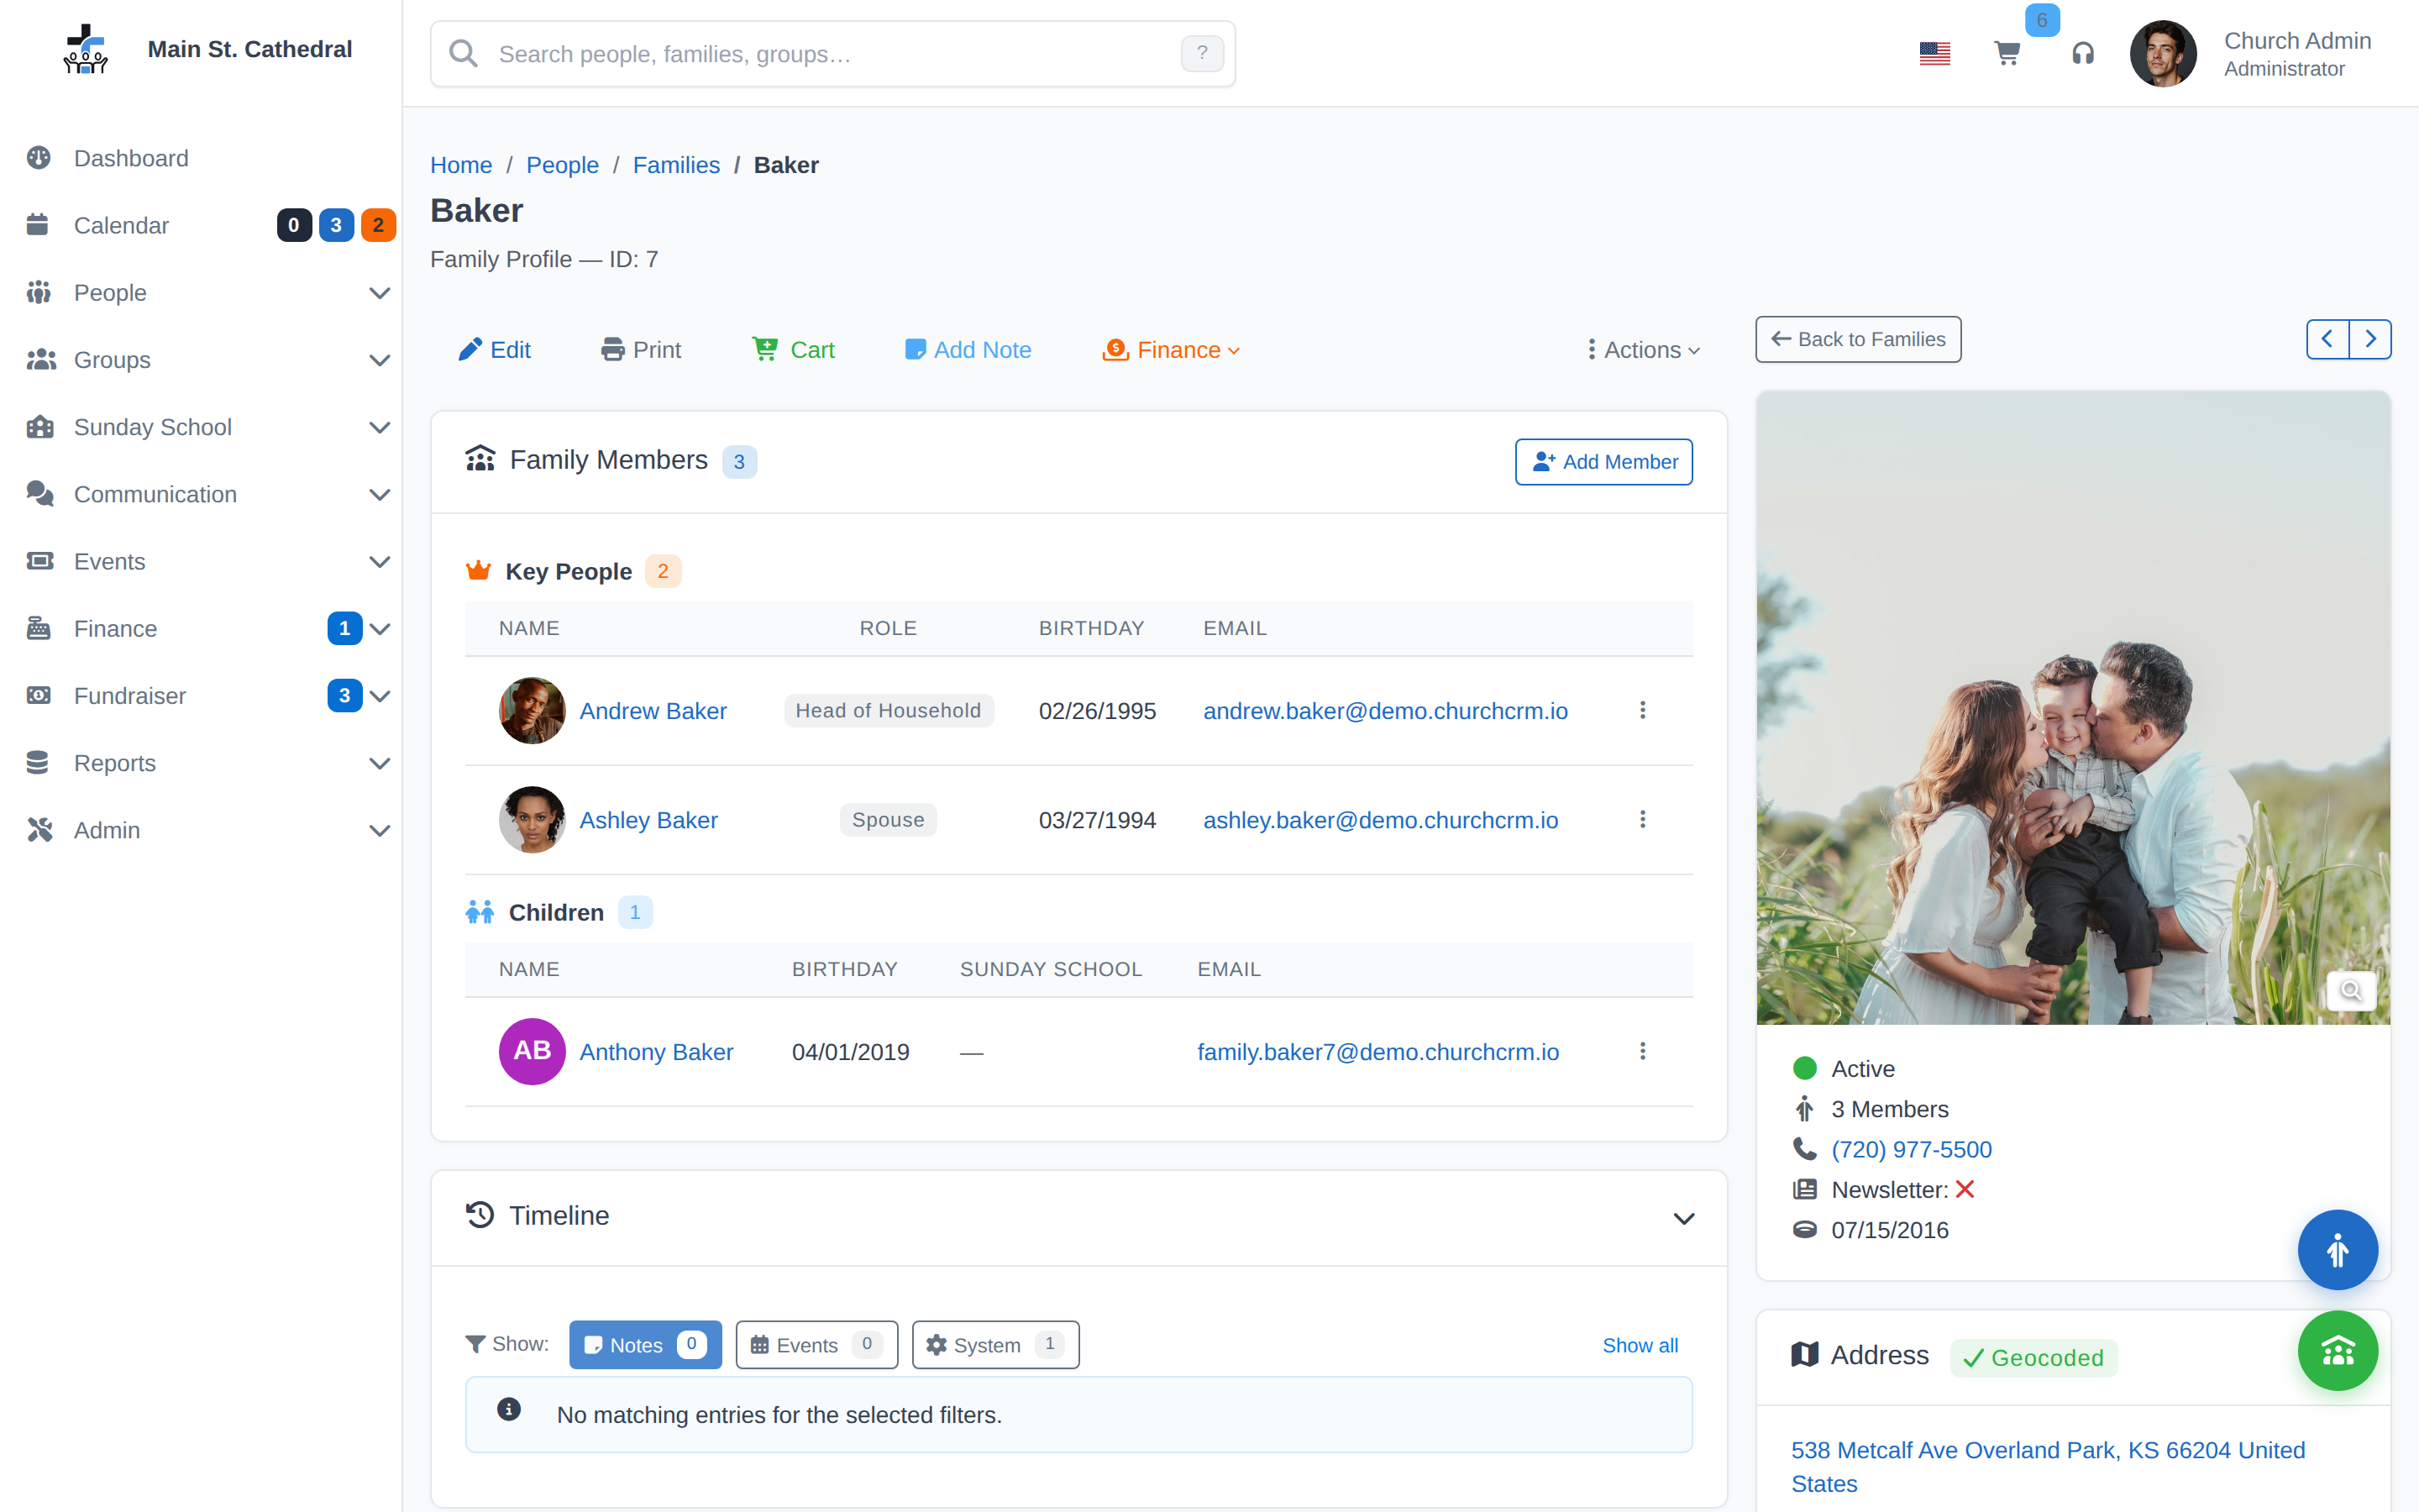Click Andrew Baker's avatar photo
2419x1512 pixels.
tap(532, 711)
